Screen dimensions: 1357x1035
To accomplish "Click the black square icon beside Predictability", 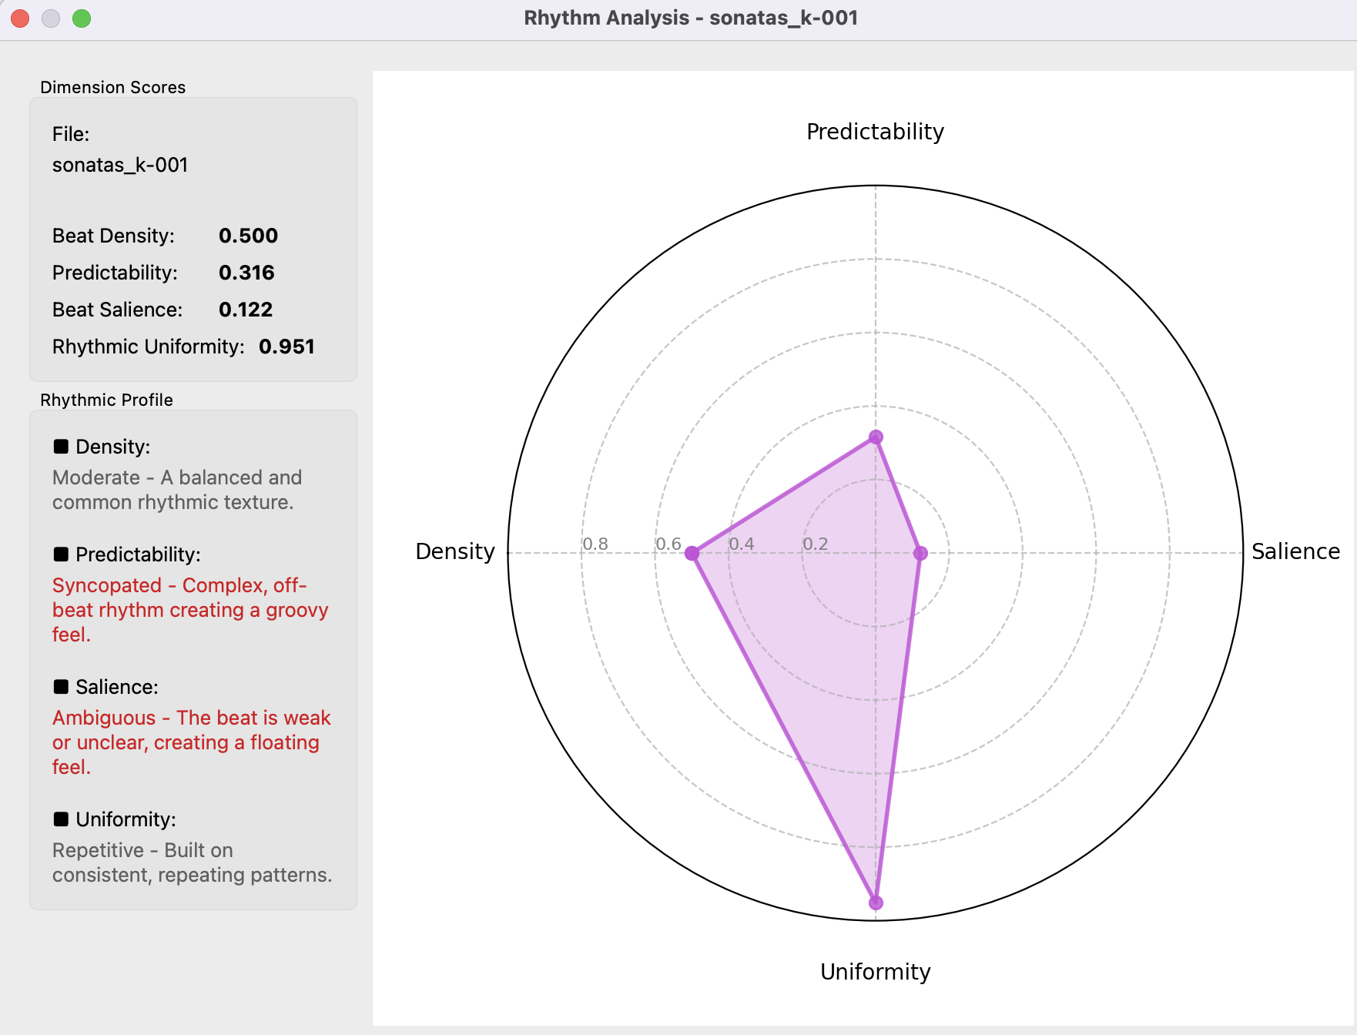I will tap(61, 554).
